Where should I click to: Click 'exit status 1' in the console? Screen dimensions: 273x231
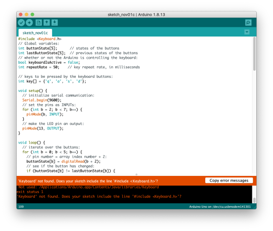(x=30, y=192)
